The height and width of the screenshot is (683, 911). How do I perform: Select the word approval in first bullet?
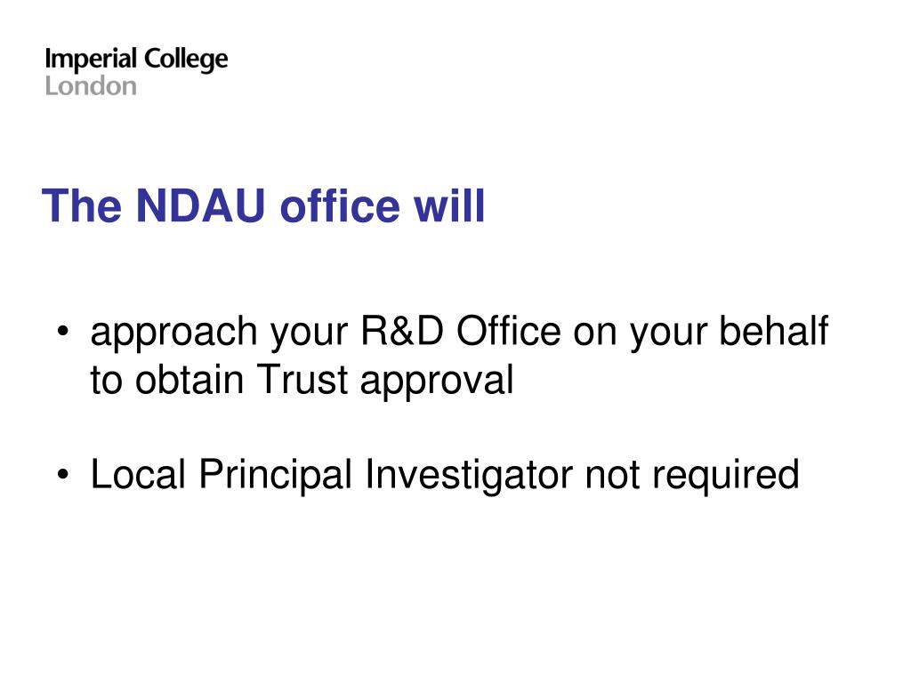[x=436, y=382]
